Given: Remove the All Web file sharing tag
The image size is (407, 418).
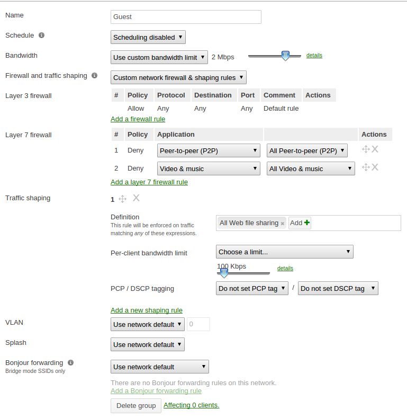Looking at the screenshot, I should click(283, 224).
